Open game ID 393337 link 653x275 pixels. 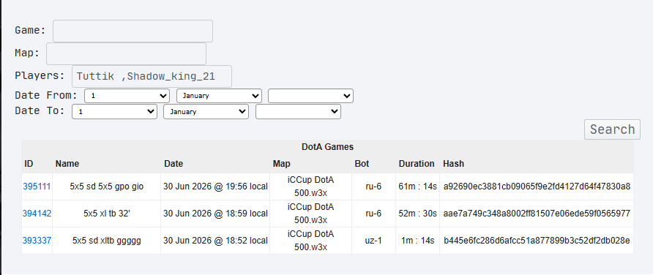37,241
